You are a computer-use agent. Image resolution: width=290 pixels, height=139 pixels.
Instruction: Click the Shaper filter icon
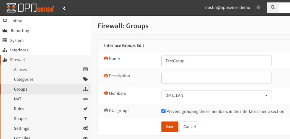pos(85,119)
